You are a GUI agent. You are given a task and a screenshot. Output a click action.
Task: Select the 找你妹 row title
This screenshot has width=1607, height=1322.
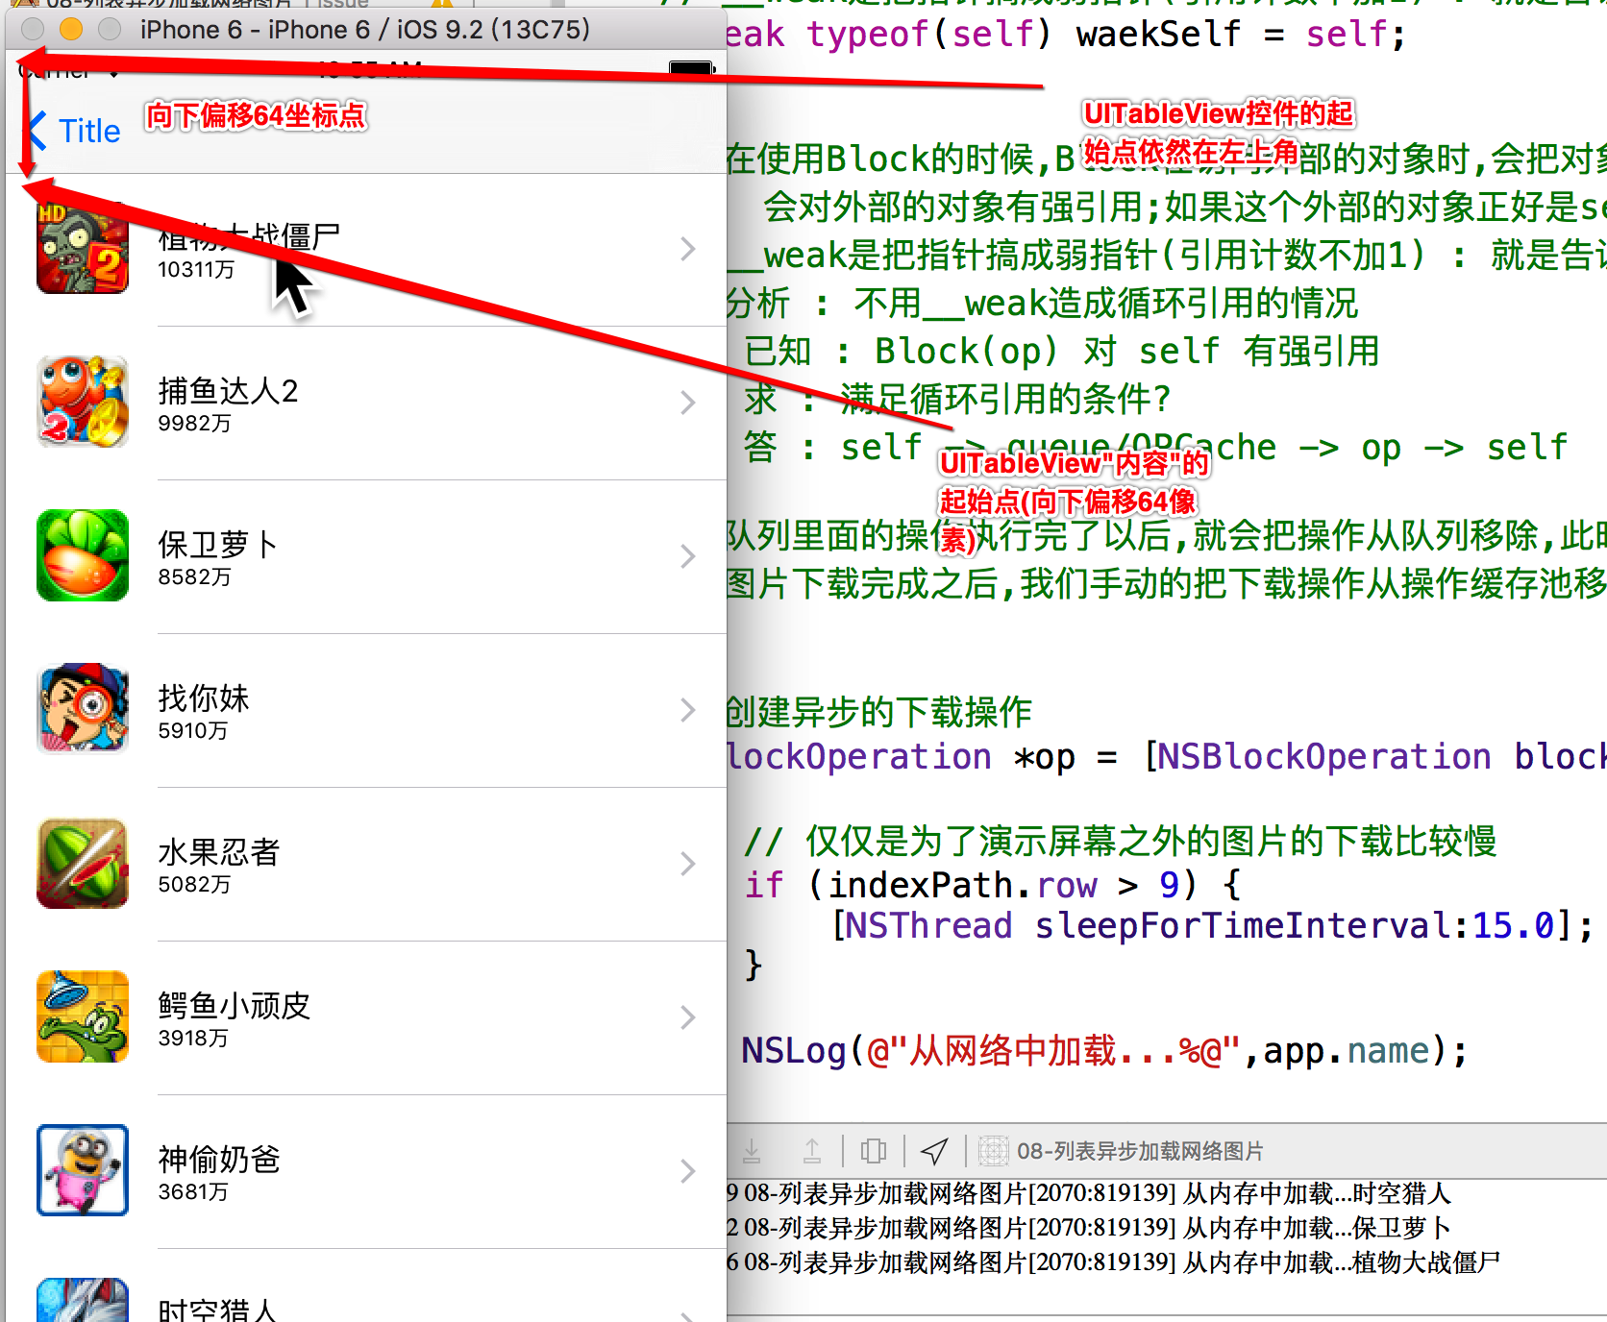click(204, 698)
